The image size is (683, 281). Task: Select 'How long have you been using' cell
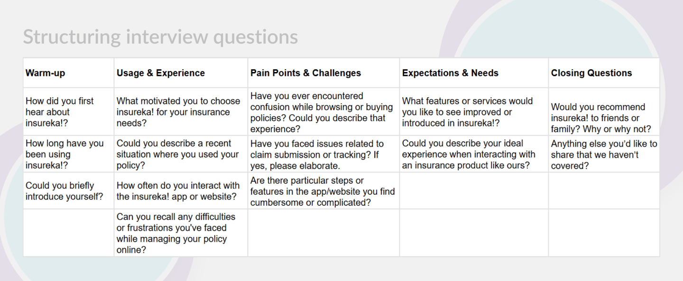point(68,154)
